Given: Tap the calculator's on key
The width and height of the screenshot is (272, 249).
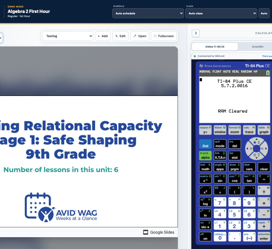Looking at the screenshot, I should pyautogui.click(x=205, y=237).
